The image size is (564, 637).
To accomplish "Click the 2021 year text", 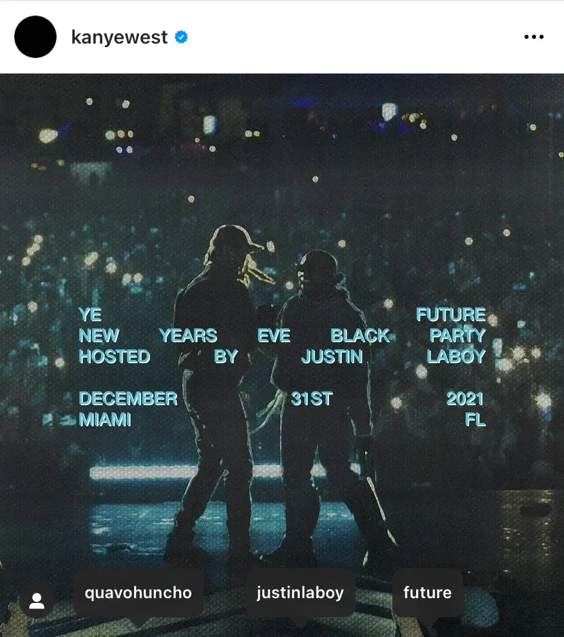I will (465, 399).
